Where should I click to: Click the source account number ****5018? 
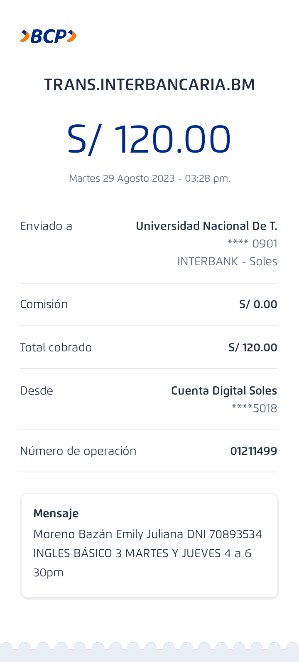pyautogui.click(x=254, y=408)
